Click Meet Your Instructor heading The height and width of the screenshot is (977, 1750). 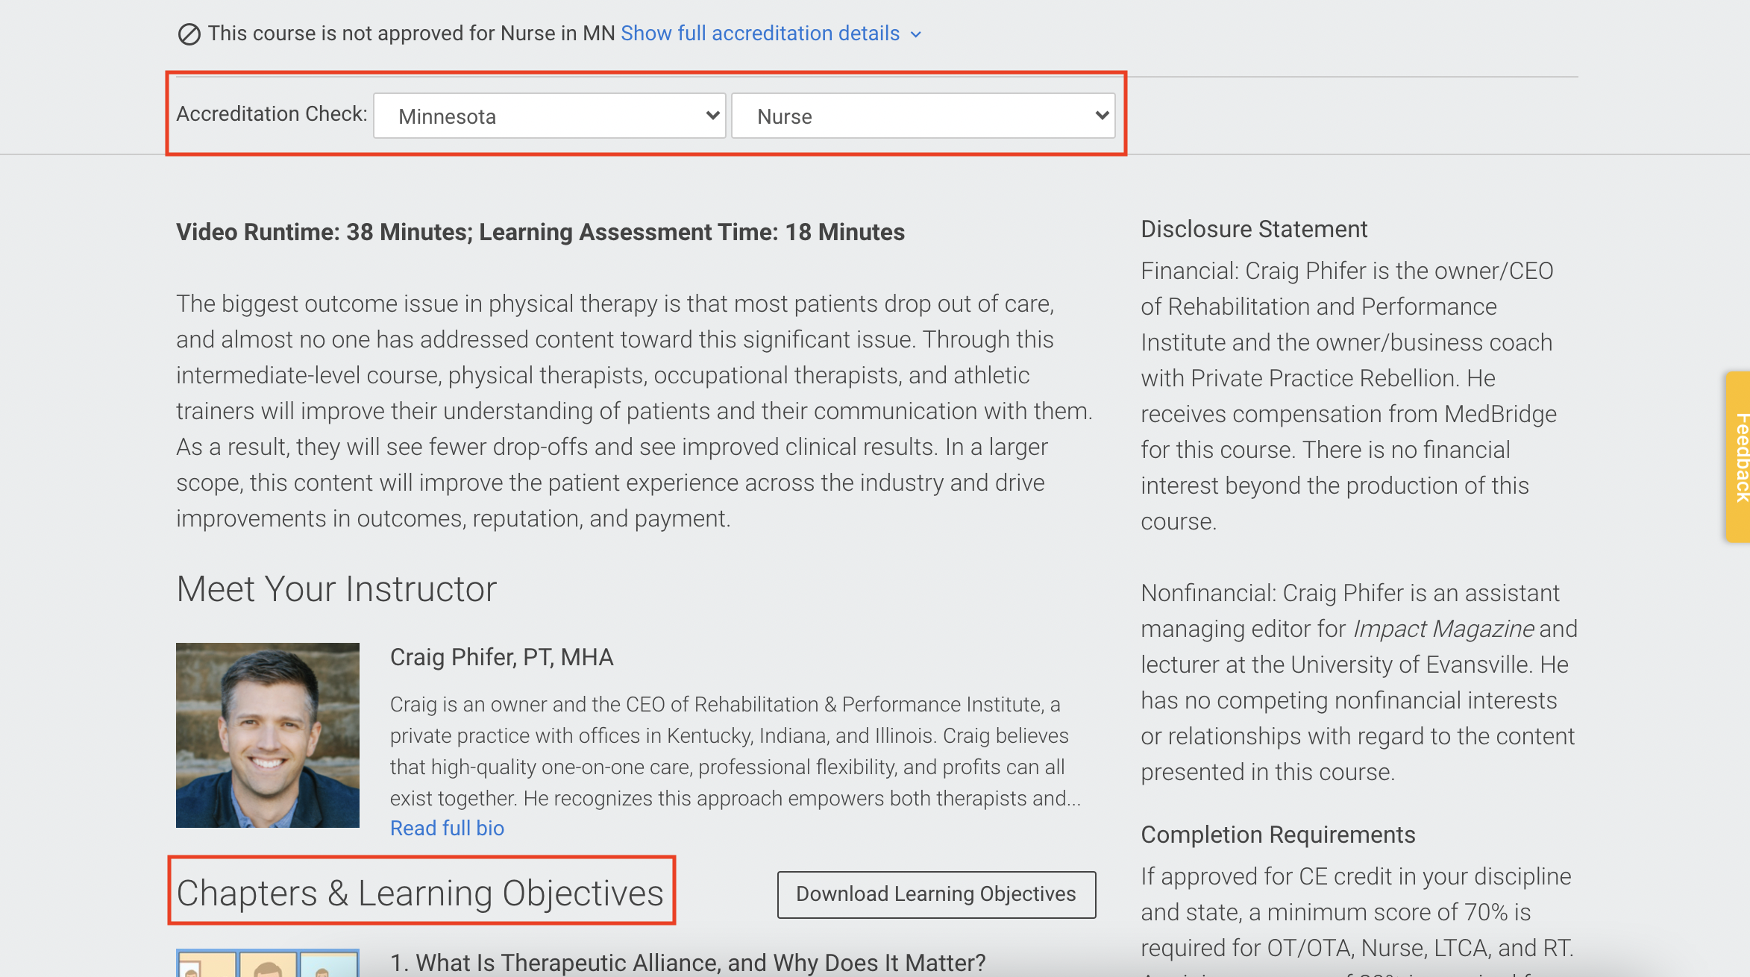(x=336, y=589)
